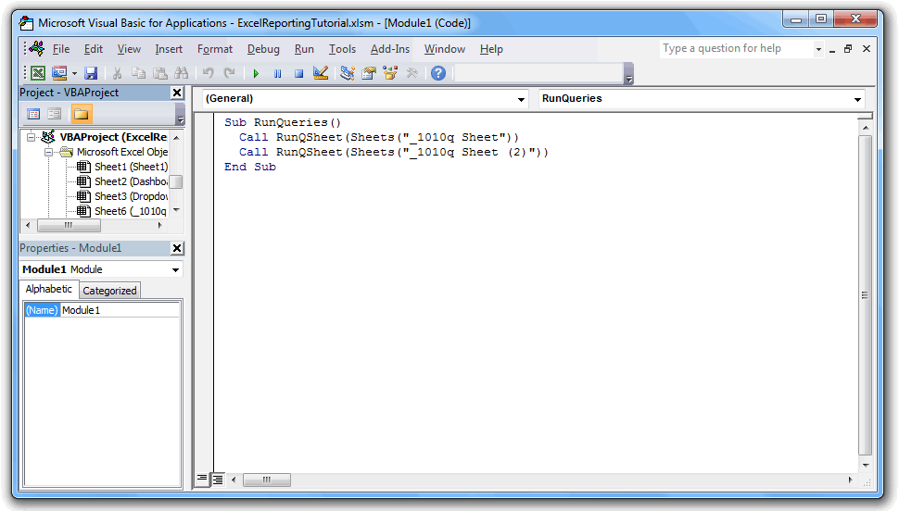Click the End Sub code line

(250, 167)
